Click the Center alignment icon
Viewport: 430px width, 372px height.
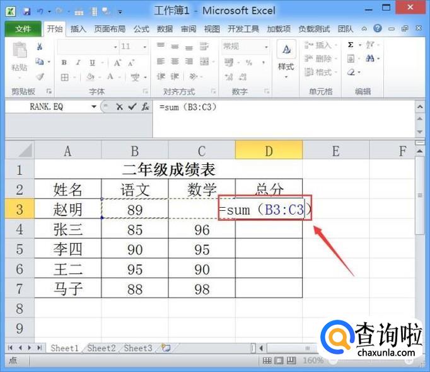pyautogui.click(x=175, y=61)
